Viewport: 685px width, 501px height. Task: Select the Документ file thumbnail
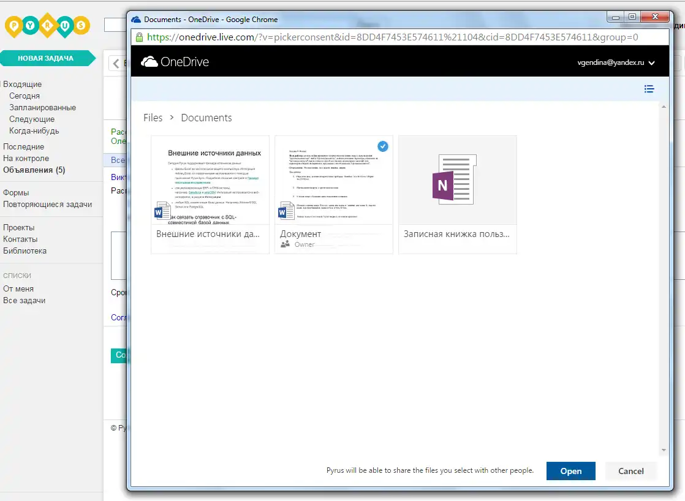click(334, 181)
